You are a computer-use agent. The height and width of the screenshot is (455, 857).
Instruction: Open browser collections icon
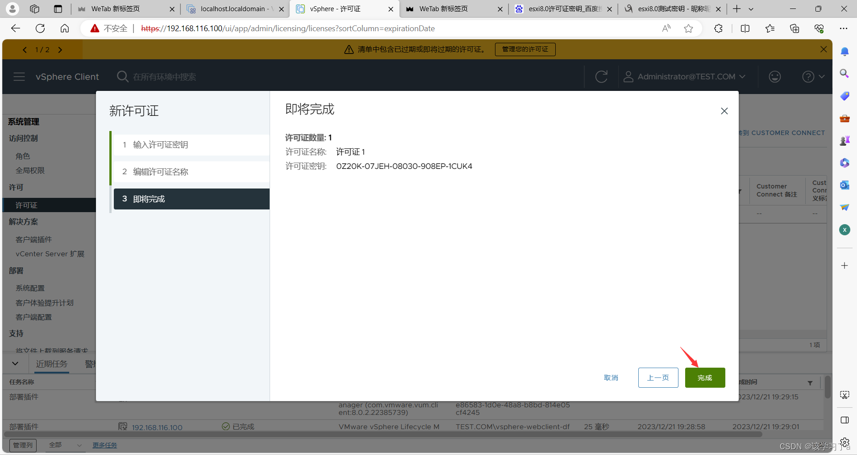click(795, 29)
